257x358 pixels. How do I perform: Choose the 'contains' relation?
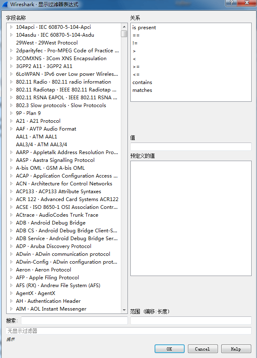tap(142, 82)
